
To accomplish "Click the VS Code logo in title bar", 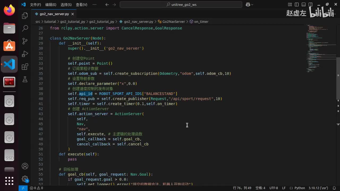I will [x=23, y=5].
